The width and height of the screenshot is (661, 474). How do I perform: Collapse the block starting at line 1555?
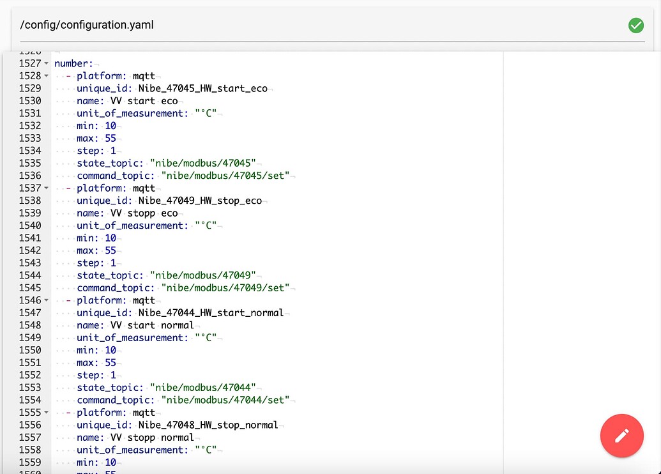[x=47, y=413]
